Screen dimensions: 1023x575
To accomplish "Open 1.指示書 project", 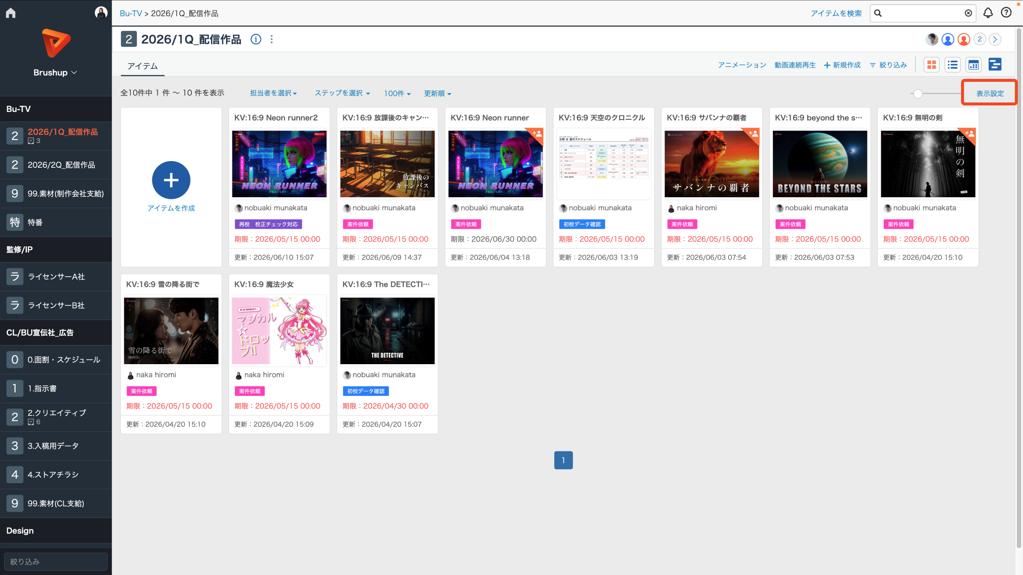I will (x=56, y=388).
